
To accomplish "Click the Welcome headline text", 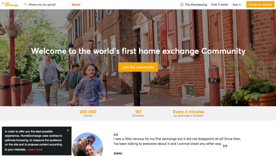I will tap(138, 51).
